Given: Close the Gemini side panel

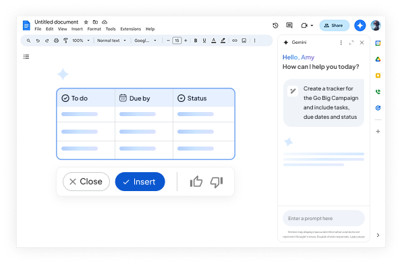Looking at the screenshot, I should [362, 43].
